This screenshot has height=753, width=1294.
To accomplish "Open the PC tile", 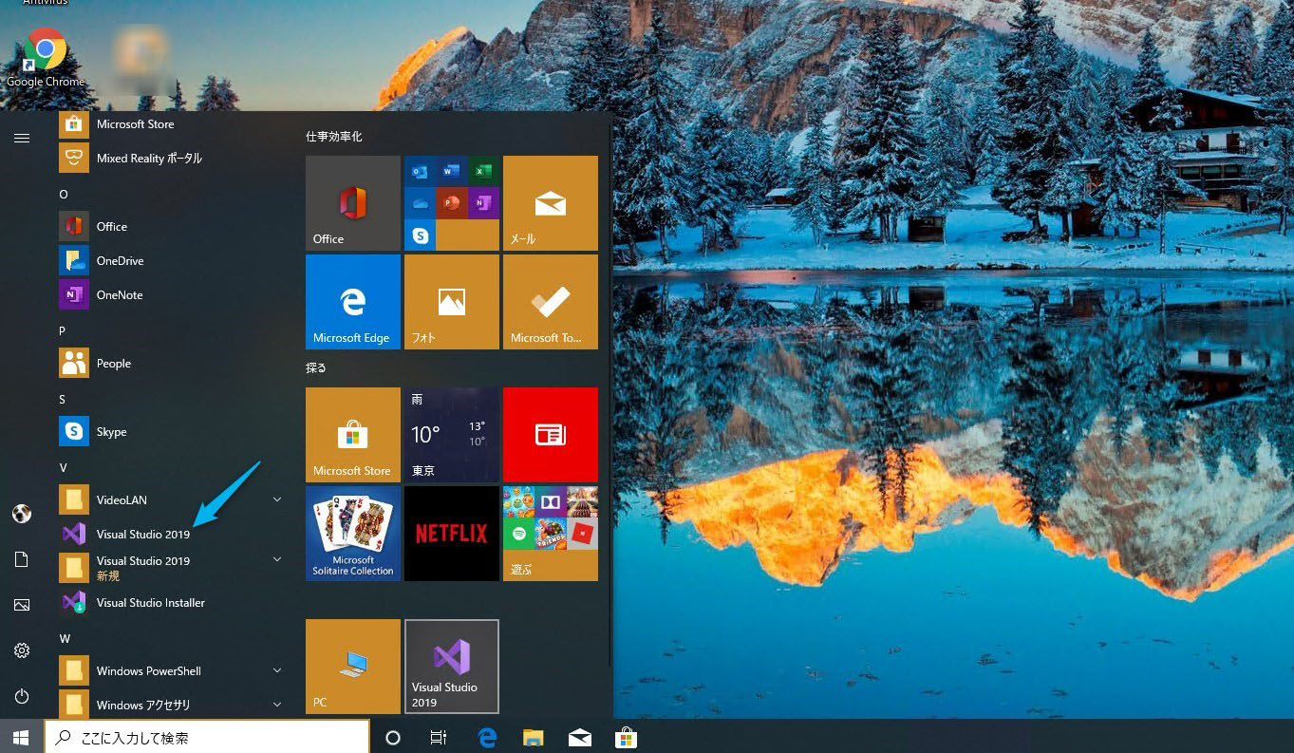I will [x=353, y=667].
